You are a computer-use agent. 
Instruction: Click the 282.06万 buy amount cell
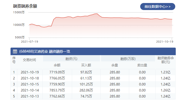pyautogui.click(x=86, y=90)
